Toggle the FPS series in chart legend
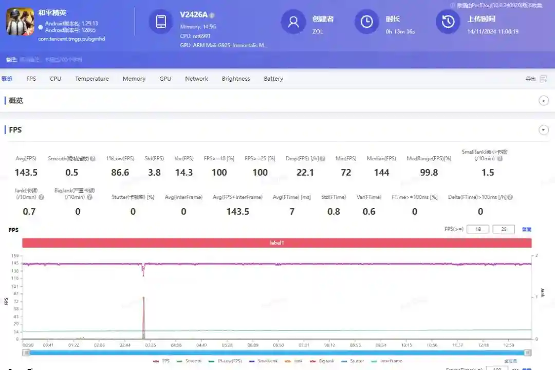The width and height of the screenshot is (555, 370). point(161,361)
